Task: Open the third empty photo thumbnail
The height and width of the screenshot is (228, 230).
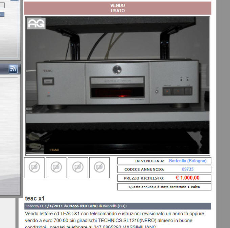Action: (78, 167)
